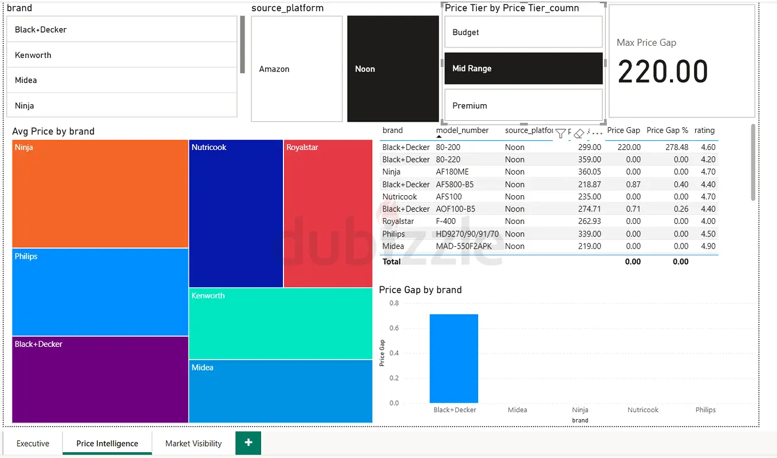Go to the Market Visibility page tab
The width and height of the screenshot is (777, 458).
(194, 443)
